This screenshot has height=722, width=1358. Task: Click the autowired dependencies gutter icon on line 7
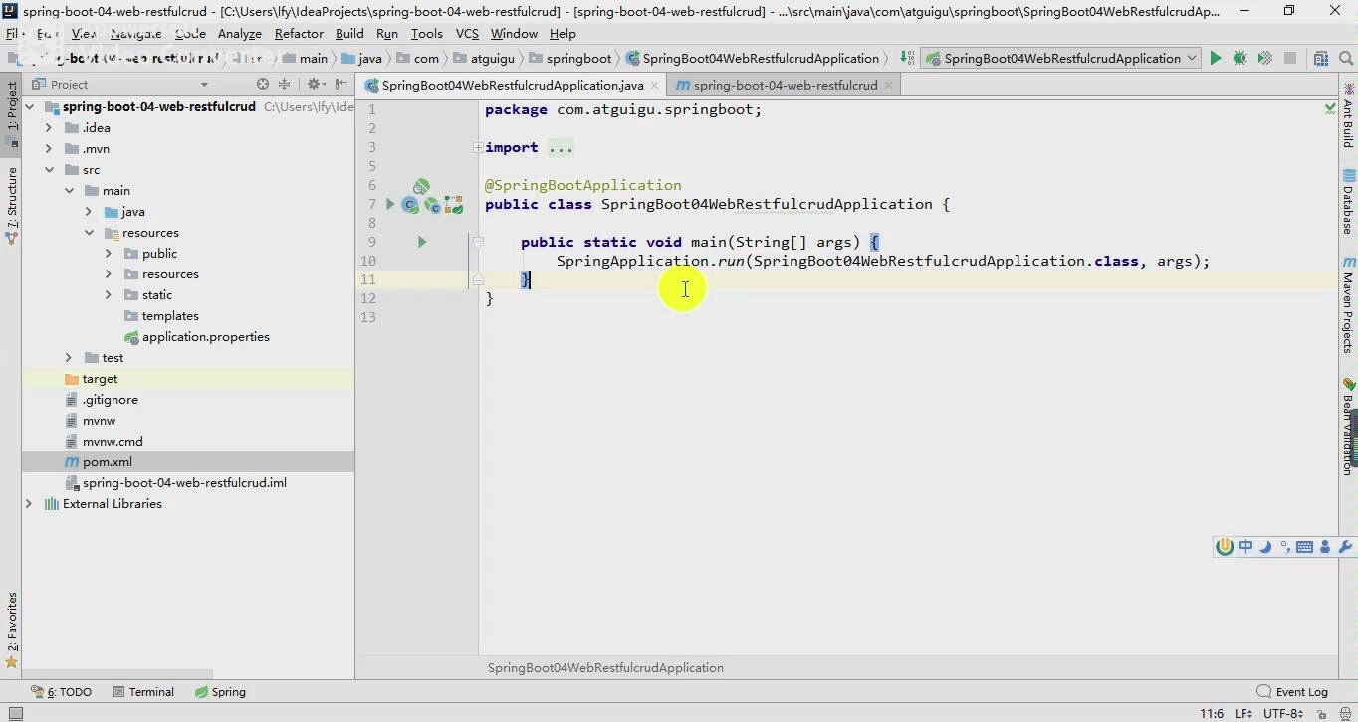click(454, 205)
